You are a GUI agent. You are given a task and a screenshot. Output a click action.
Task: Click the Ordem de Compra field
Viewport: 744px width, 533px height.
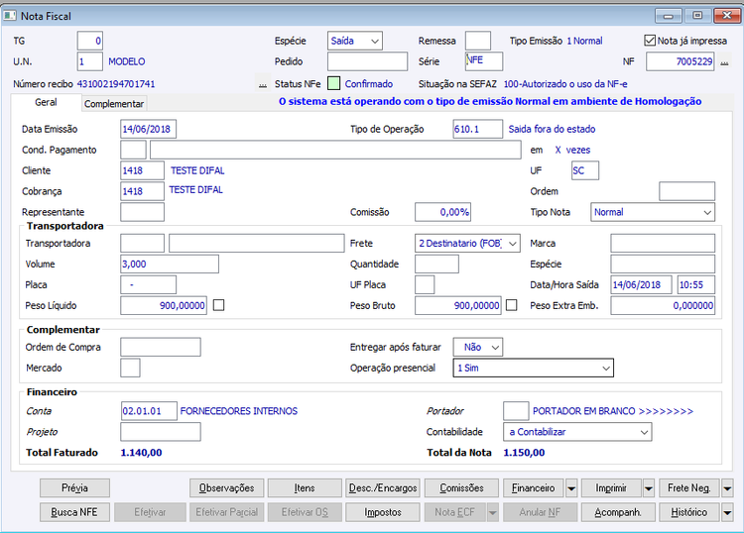(x=161, y=348)
